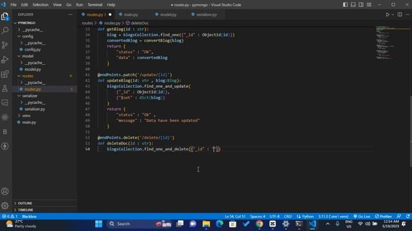Click Blackbox in the status bar
Screen dimensions: 412x231
[x=29, y=216]
